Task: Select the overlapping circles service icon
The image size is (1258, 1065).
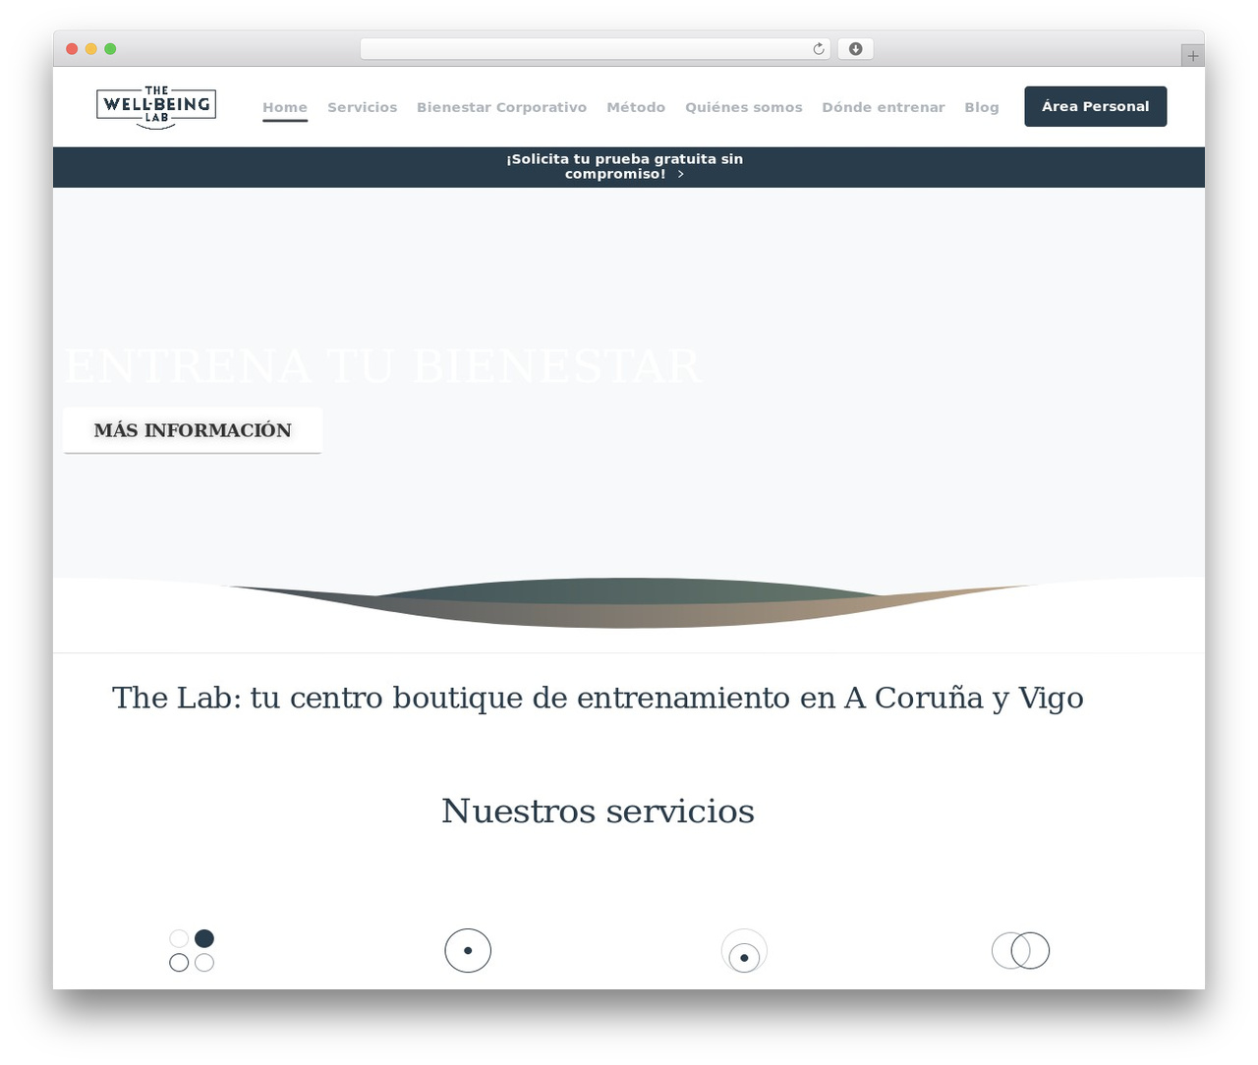Action: (x=1020, y=950)
